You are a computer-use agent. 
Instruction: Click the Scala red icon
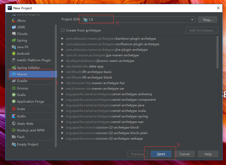click(x=14, y=109)
